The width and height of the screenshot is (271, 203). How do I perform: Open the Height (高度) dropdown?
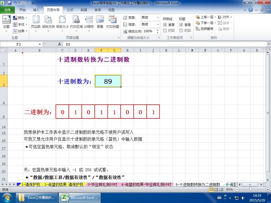158,24
